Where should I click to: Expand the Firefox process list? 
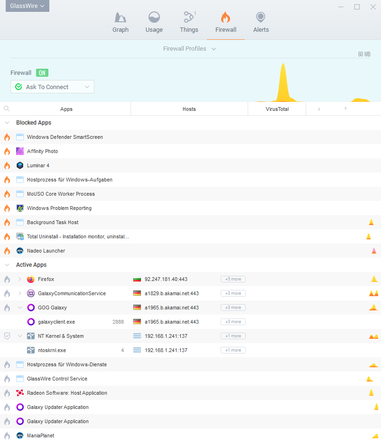pos(20,279)
